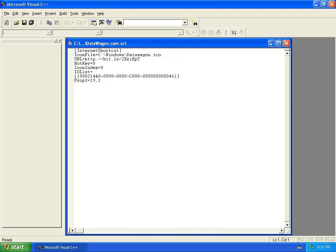Image resolution: width=336 pixels, height=252 pixels.
Task: Click the Paste clipboard icon
Action: [57, 23]
